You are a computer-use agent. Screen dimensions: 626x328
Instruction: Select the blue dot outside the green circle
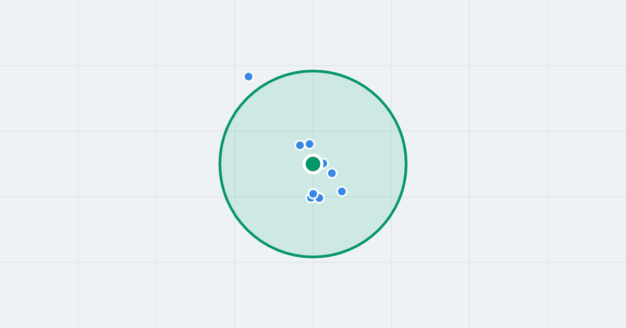pos(248,77)
